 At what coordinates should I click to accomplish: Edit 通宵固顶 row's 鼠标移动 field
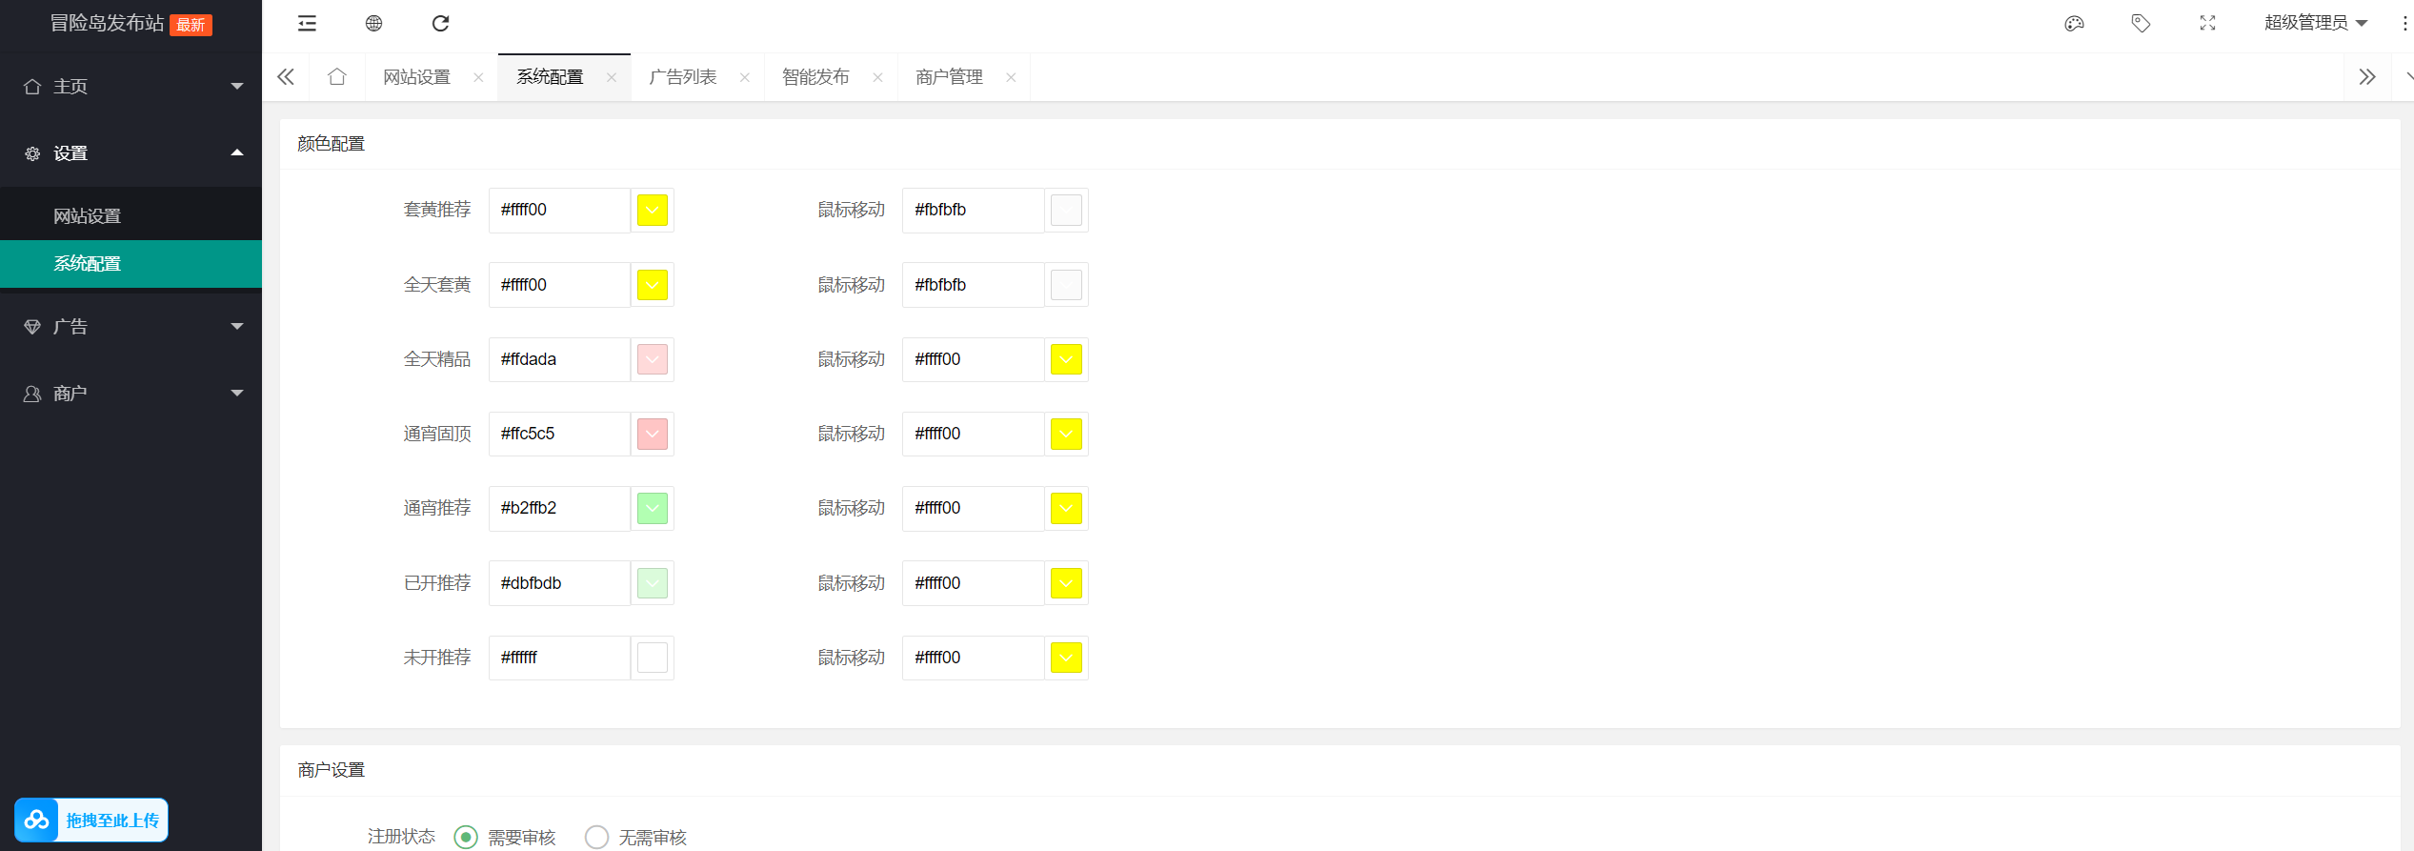[973, 434]
